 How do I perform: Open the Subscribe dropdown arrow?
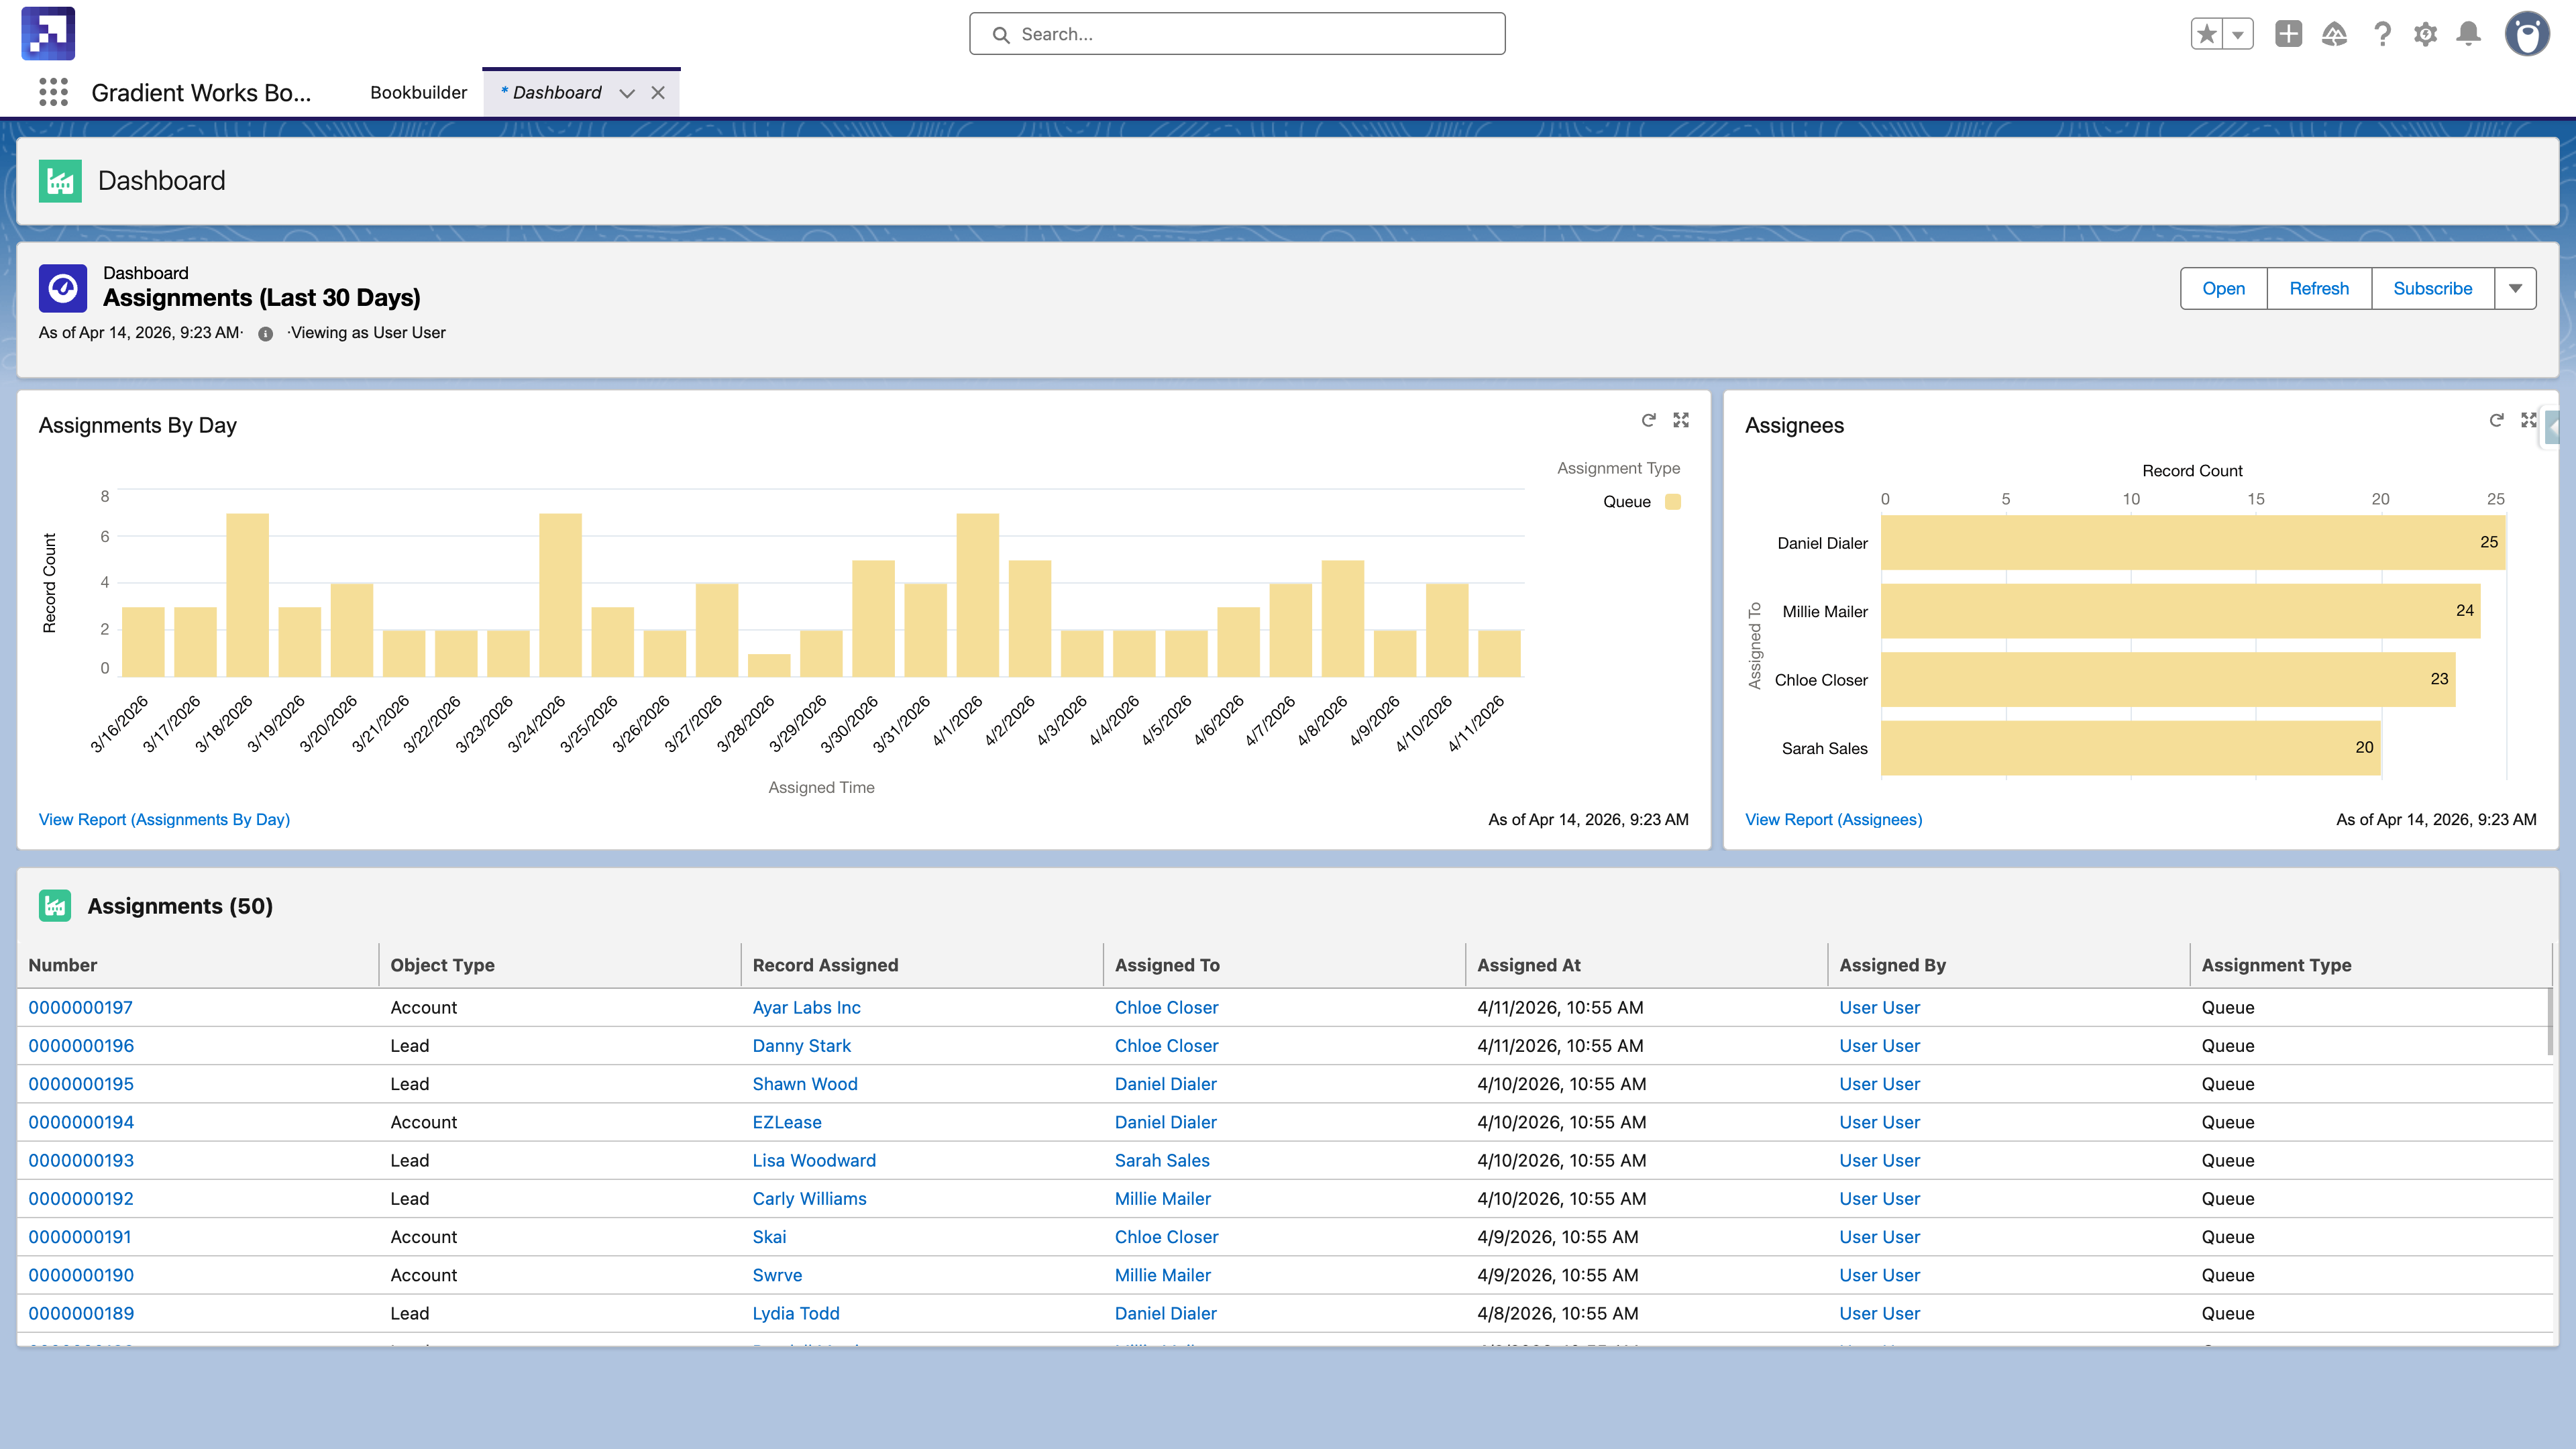pyautogui.click(x=2517, y=288)
